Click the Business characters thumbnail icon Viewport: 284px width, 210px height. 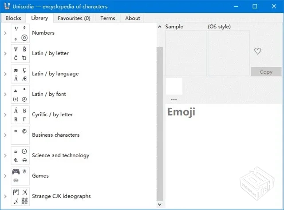(x=20, y=135)
